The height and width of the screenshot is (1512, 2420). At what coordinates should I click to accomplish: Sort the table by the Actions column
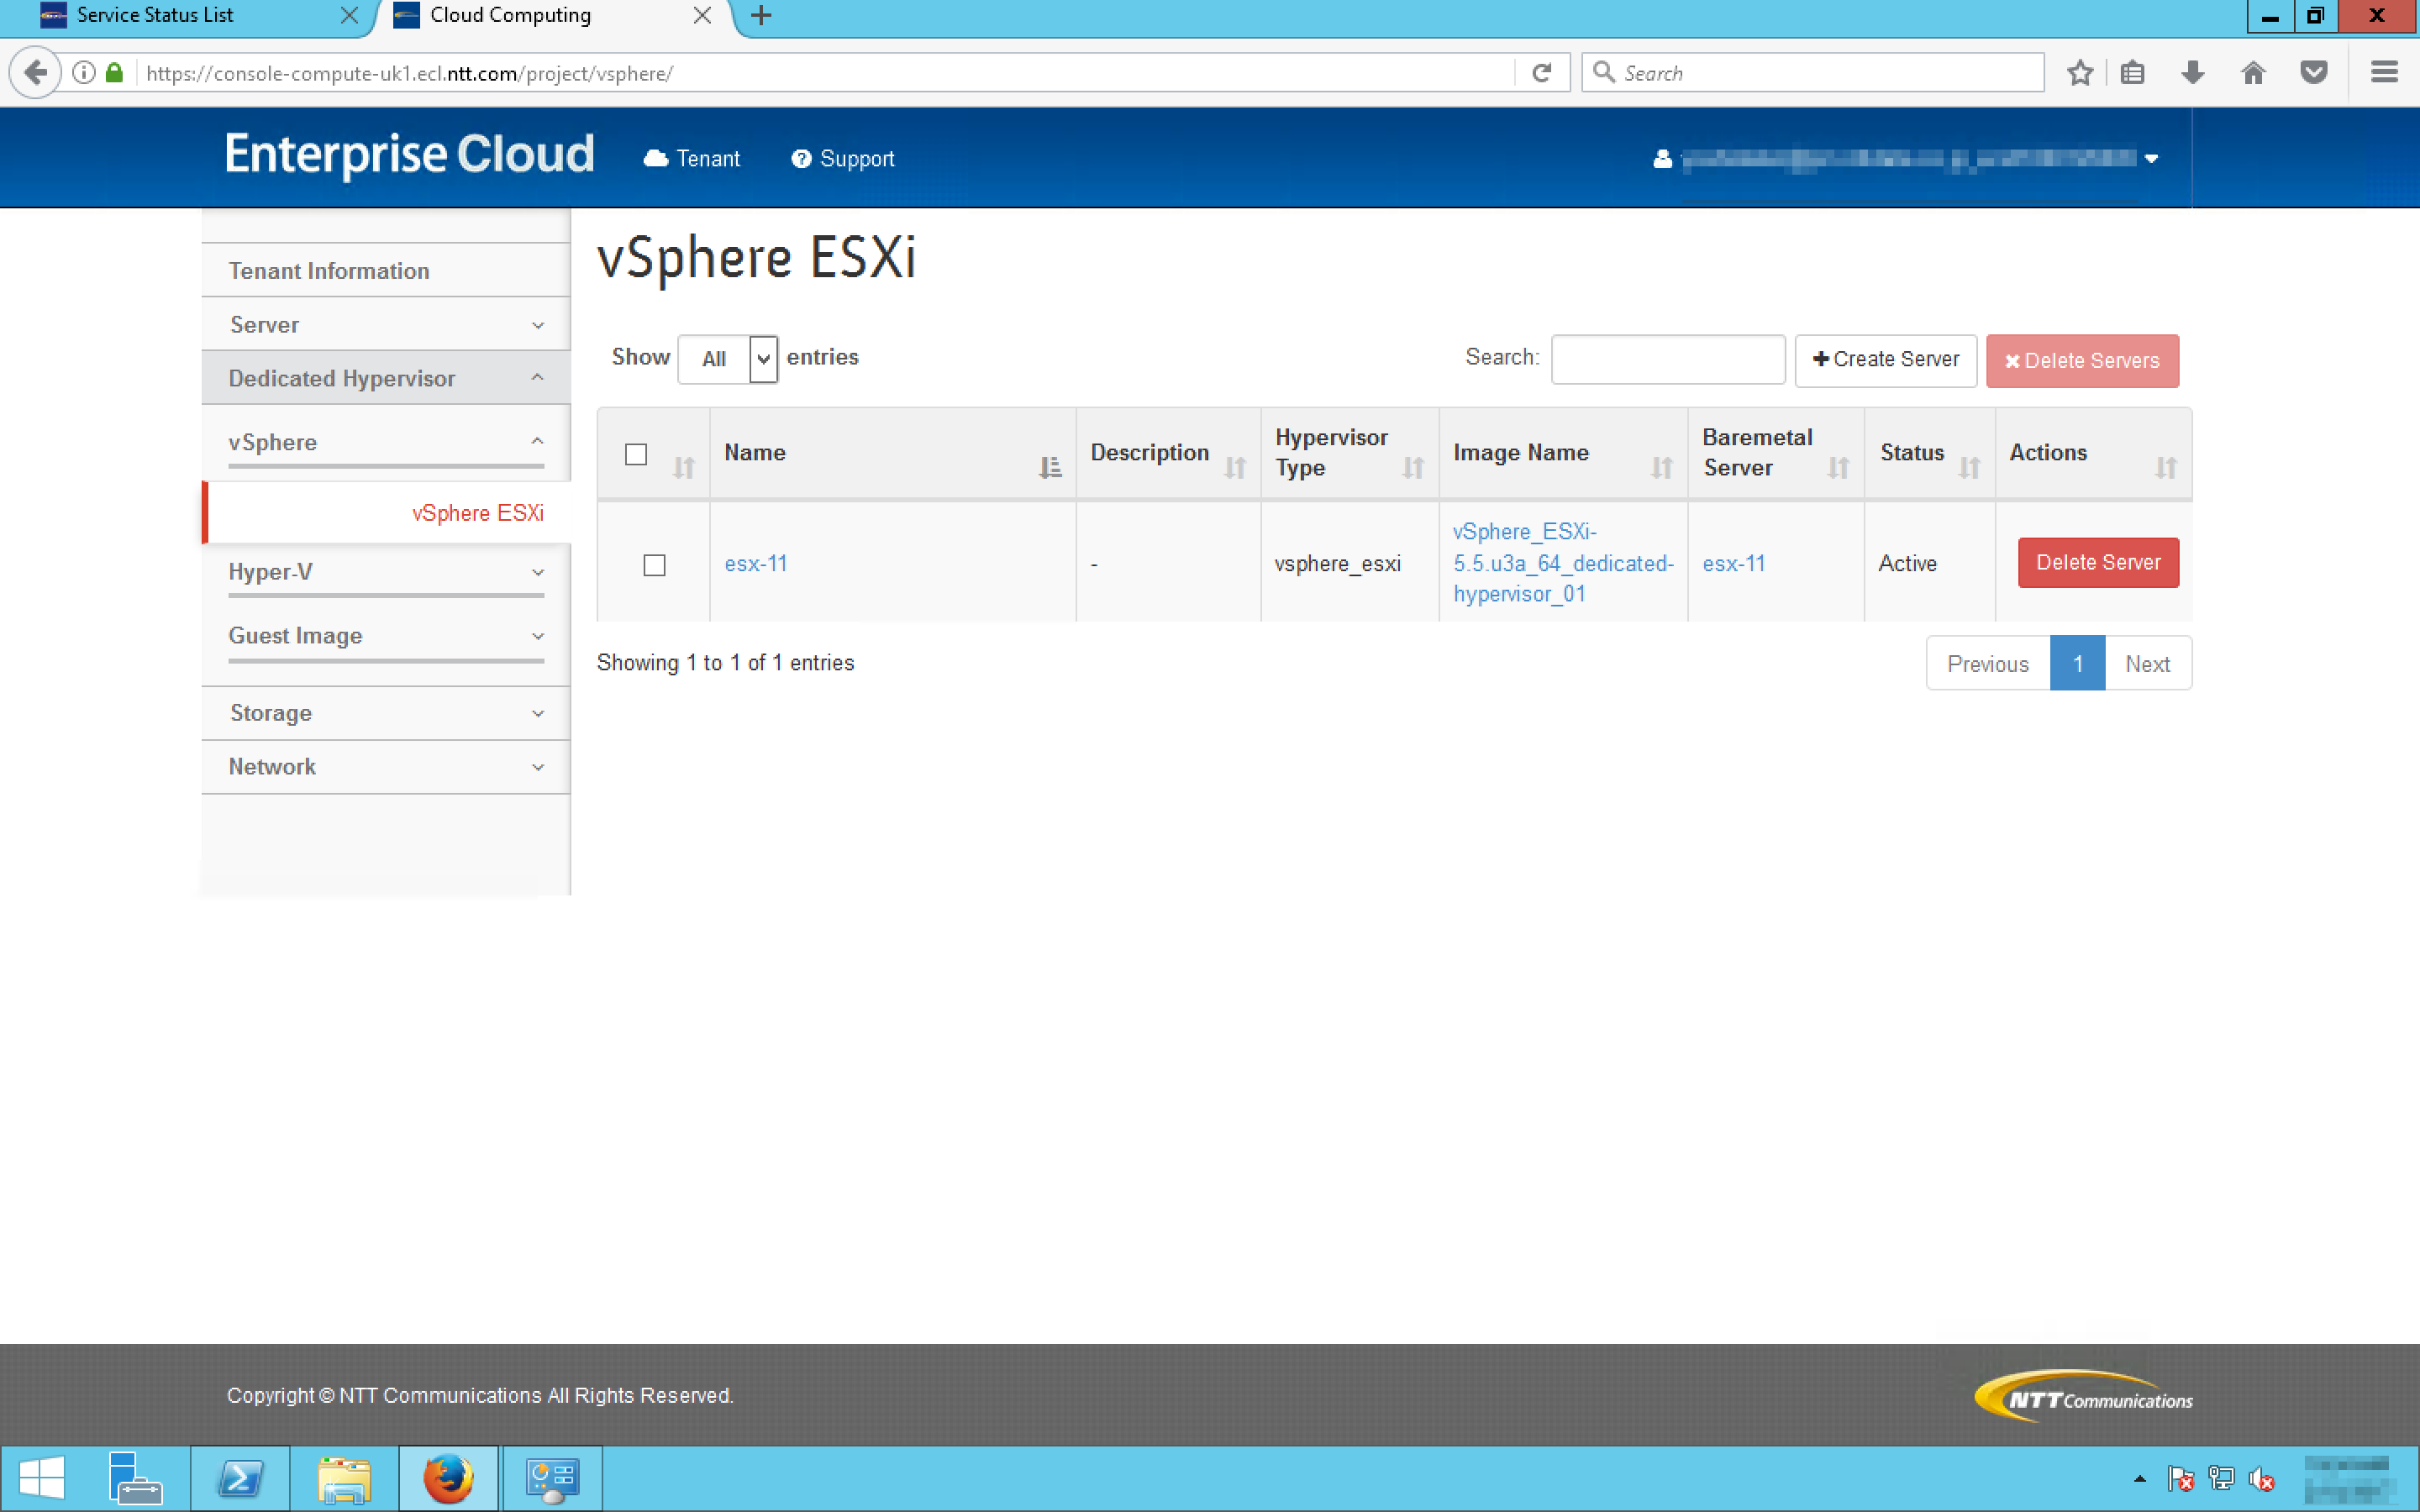click(2093, 453)
